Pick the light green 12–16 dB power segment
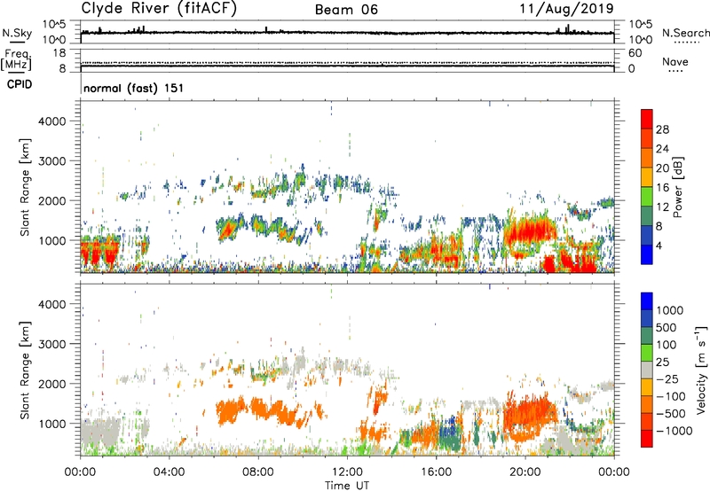The height and width of the screenshot is (491, 710). pos(647,197)
